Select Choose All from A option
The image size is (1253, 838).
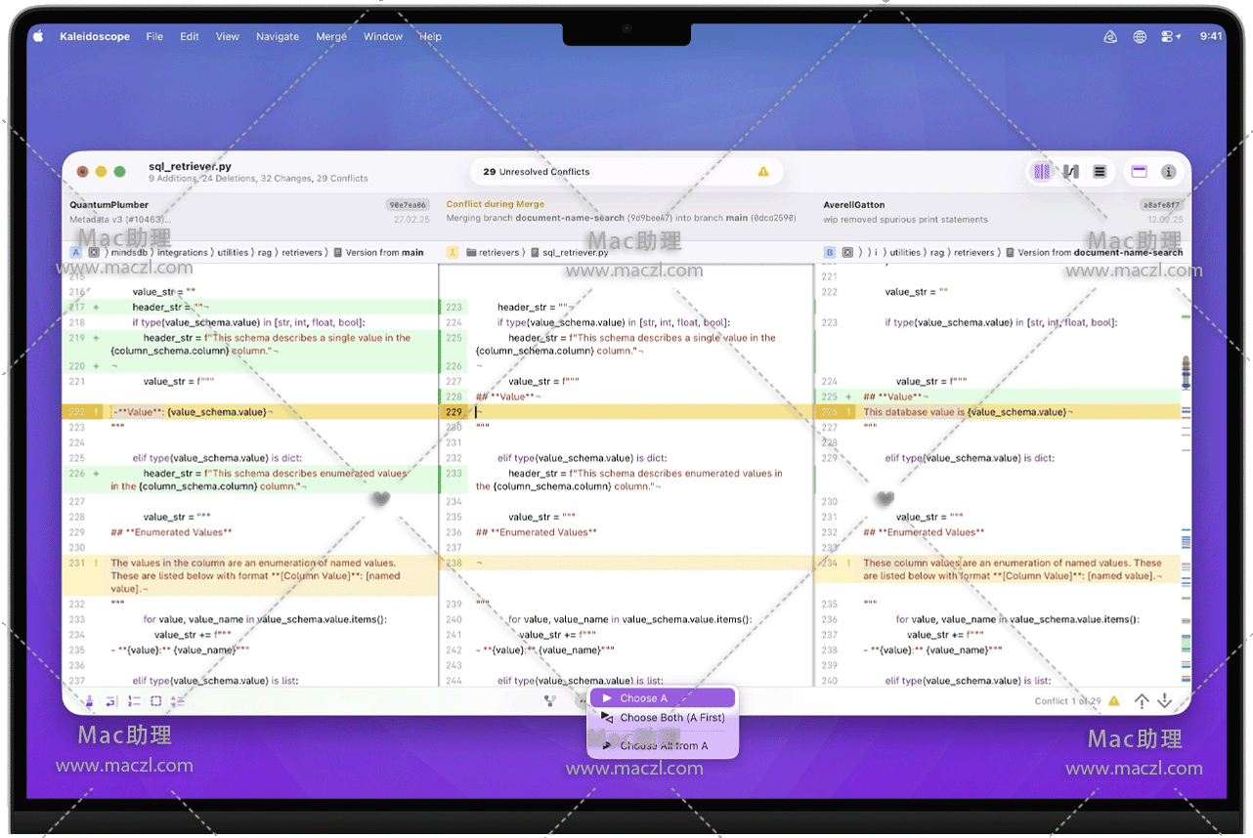tap(663, 745)
